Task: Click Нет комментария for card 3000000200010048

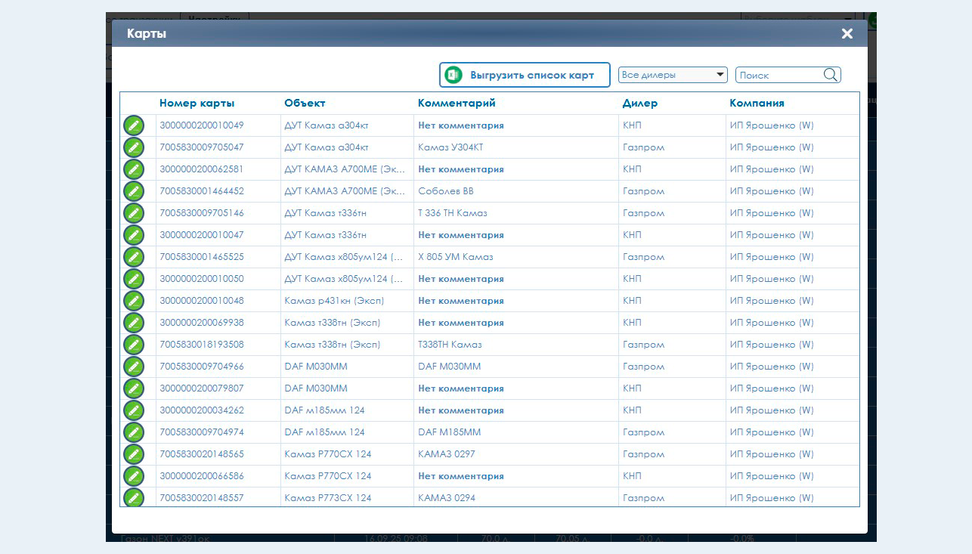Action: (461, 301)
